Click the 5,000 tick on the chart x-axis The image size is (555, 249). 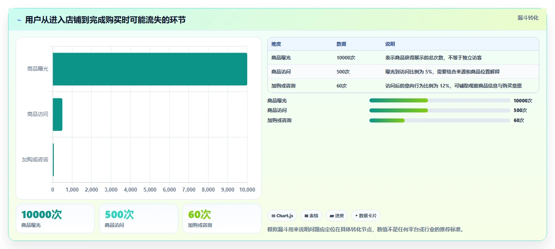150,190
